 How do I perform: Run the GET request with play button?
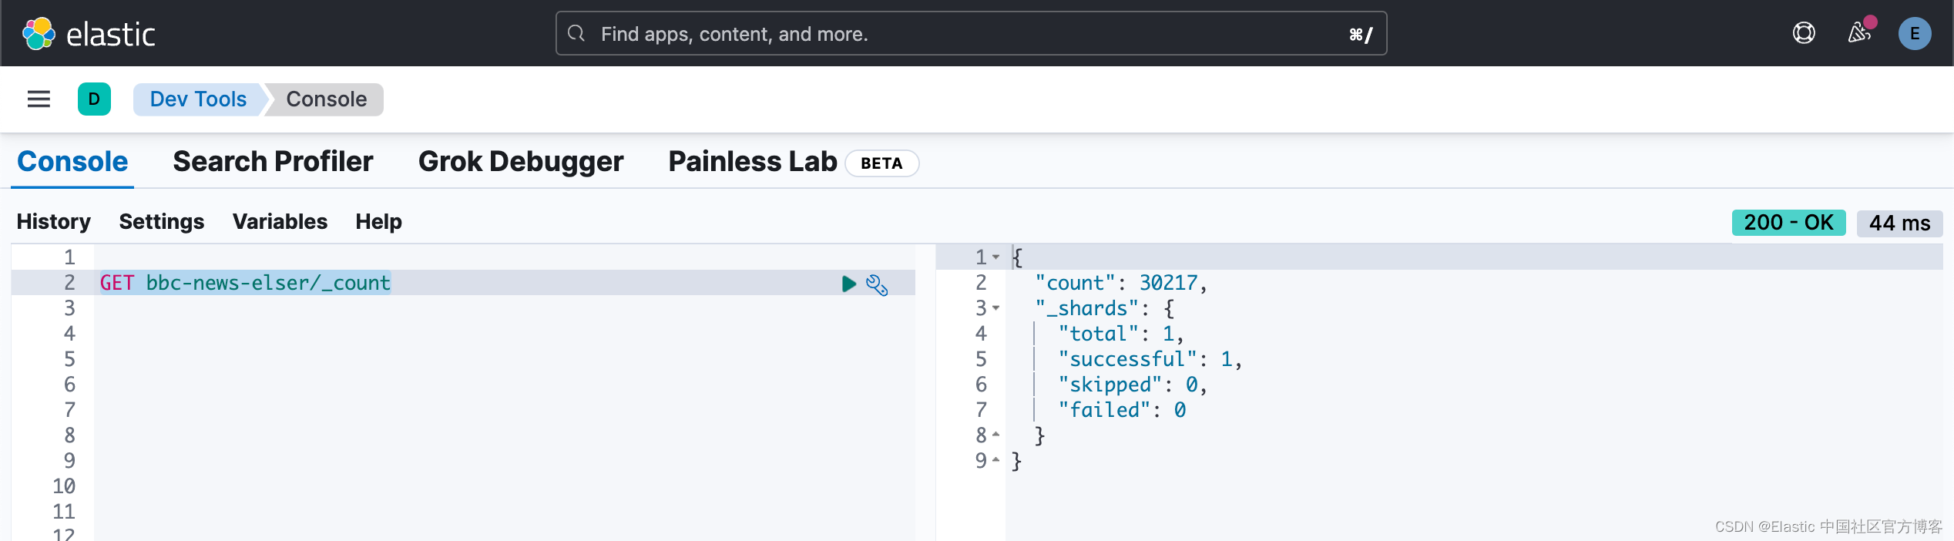pyautogui.click(x=849, y=284)
